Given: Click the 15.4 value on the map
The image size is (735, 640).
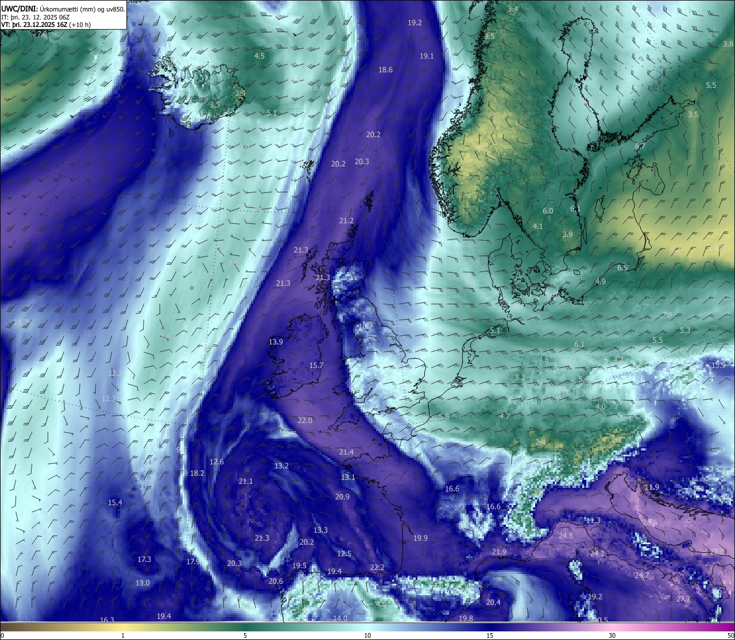Looking at the screenshot, I should 115,503.
